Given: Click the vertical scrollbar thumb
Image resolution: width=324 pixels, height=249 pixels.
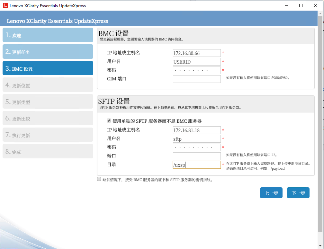Looking at the screenshot, I should click(320, 124).
